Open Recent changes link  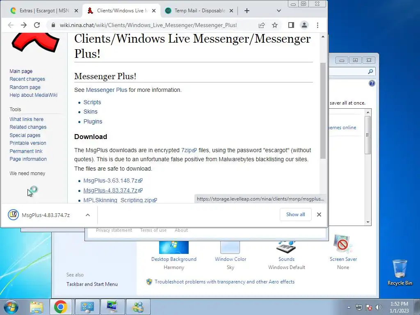pyautogui.click(x=27, y=79)
